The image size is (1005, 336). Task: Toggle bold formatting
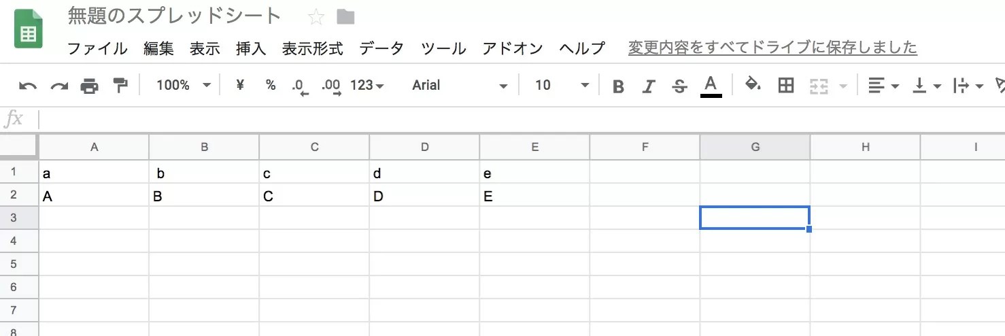[x=618, y=86]
